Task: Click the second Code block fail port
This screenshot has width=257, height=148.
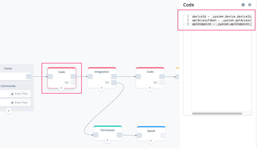Action: pos(162,82)
